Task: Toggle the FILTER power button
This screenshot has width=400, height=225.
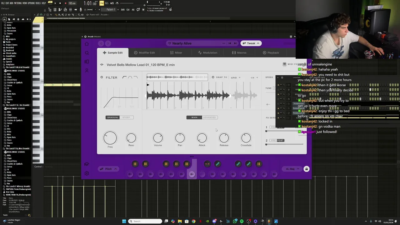Action: click(x=102, y=77)
